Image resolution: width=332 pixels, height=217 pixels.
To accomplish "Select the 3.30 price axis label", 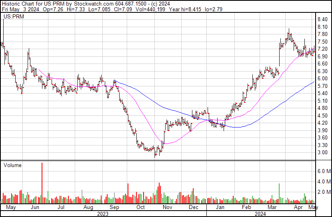I will [322, 145].
